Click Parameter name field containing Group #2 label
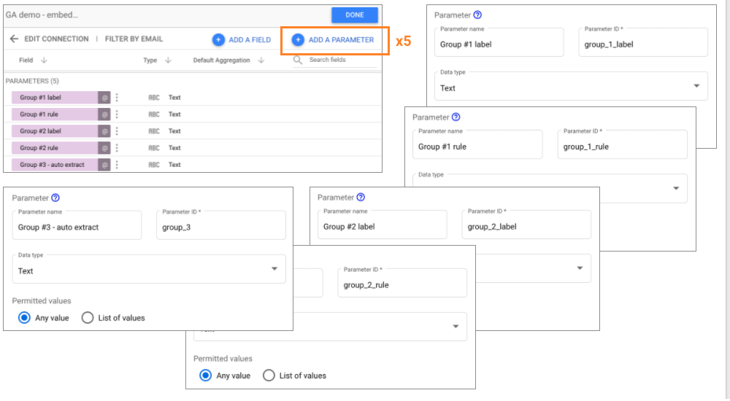Screen dimensions: 730x401 point(383,225)
